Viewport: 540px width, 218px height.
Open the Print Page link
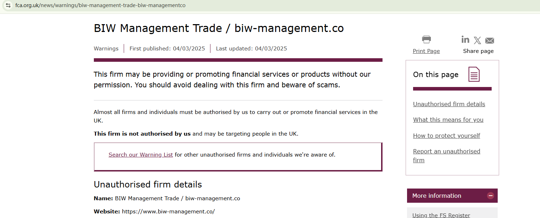click(426, 51)
